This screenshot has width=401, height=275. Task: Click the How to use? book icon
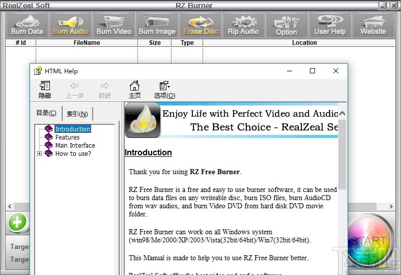[48, 153]
